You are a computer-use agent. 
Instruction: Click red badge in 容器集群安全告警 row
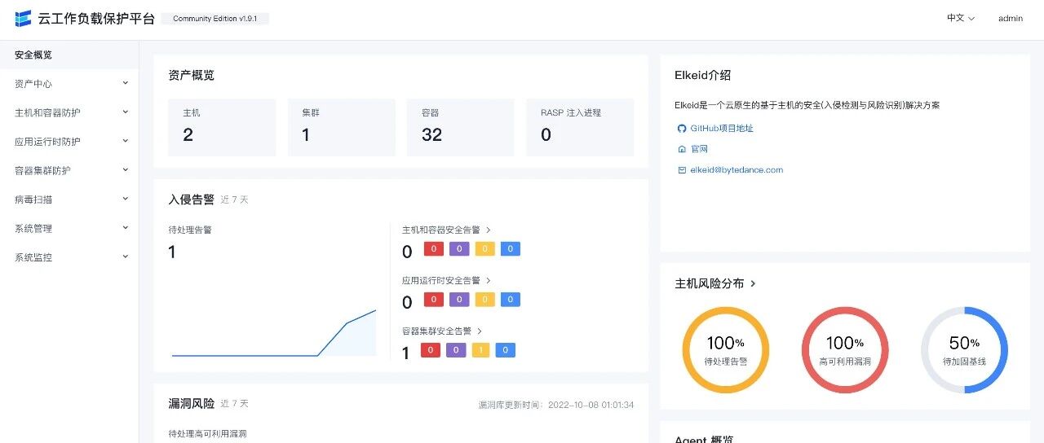431,350
